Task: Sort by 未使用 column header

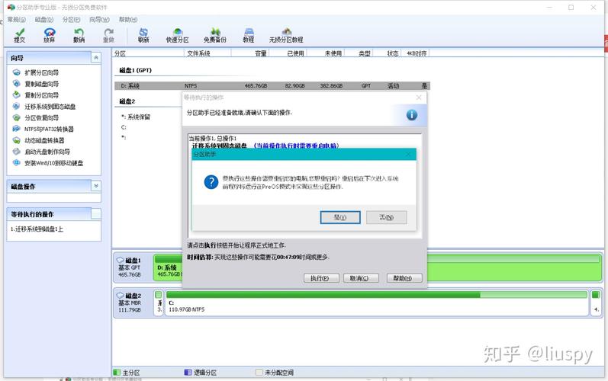Action: pos(325,53)
